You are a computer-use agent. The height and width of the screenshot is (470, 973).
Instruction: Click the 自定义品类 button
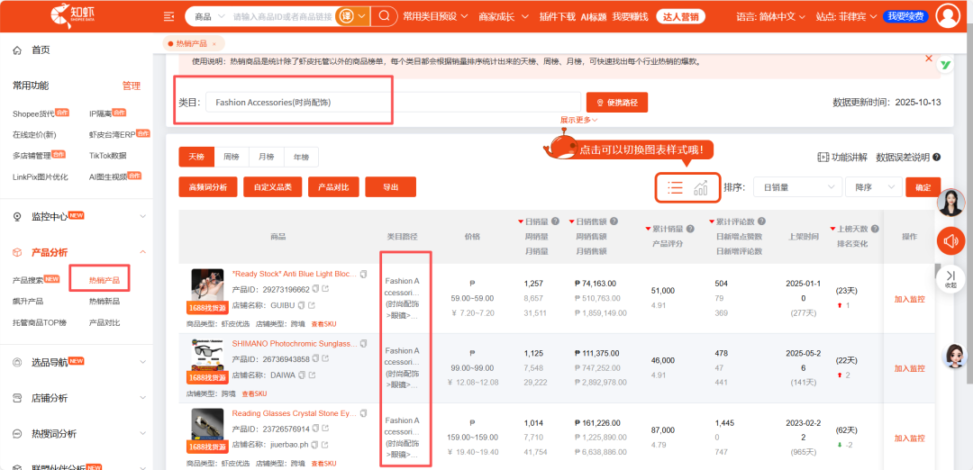coord(272,187)
